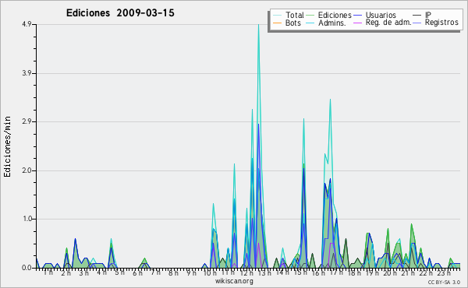Click the 'IP' legend label
This screenshot has height=288, width=468.
tap(428, 15)
